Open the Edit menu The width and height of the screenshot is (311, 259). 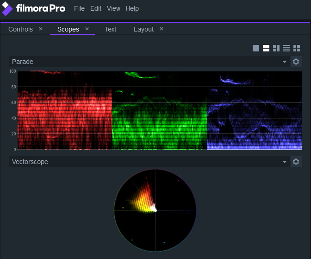coord(96,8)
